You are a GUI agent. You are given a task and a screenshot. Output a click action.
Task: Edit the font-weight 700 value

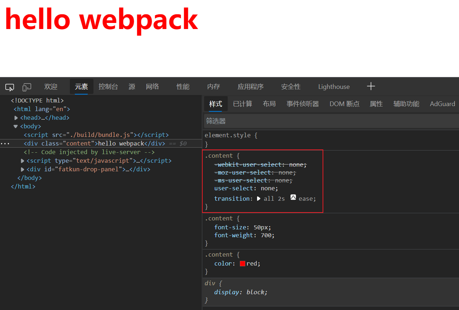pyautogui.click(x=266, y=235)
